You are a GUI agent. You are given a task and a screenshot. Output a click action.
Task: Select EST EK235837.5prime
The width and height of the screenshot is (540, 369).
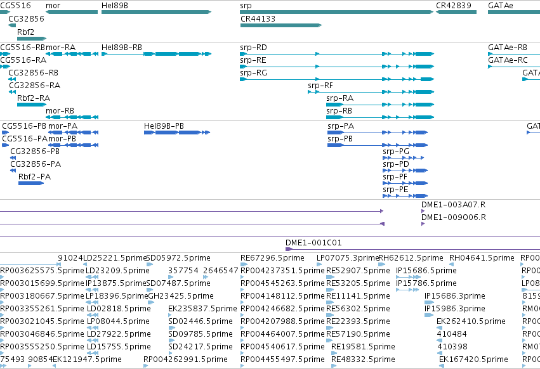click(202, 309)
